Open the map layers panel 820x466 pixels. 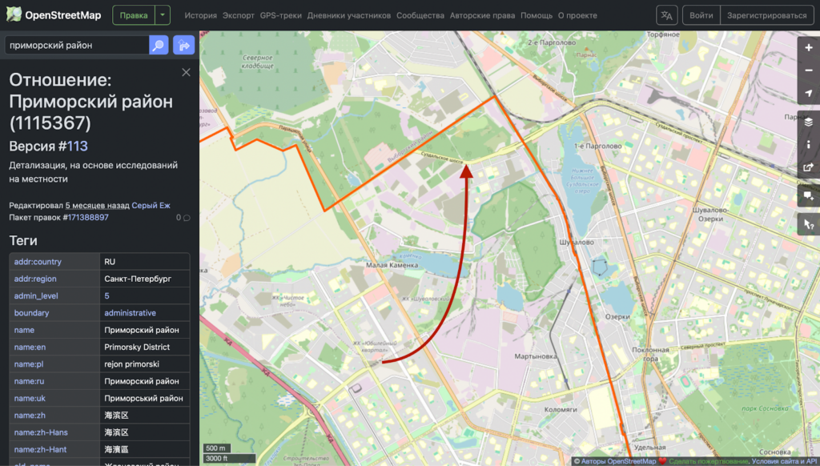[808, 122]
